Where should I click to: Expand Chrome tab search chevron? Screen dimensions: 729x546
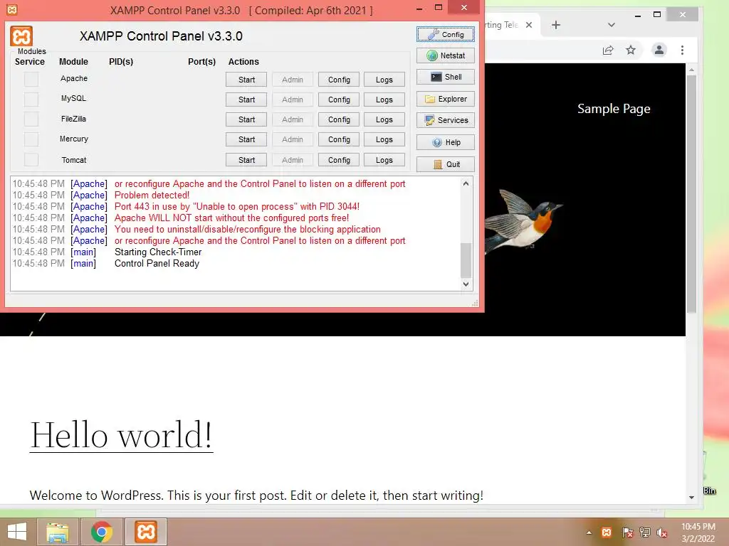(x=612, y=25)
